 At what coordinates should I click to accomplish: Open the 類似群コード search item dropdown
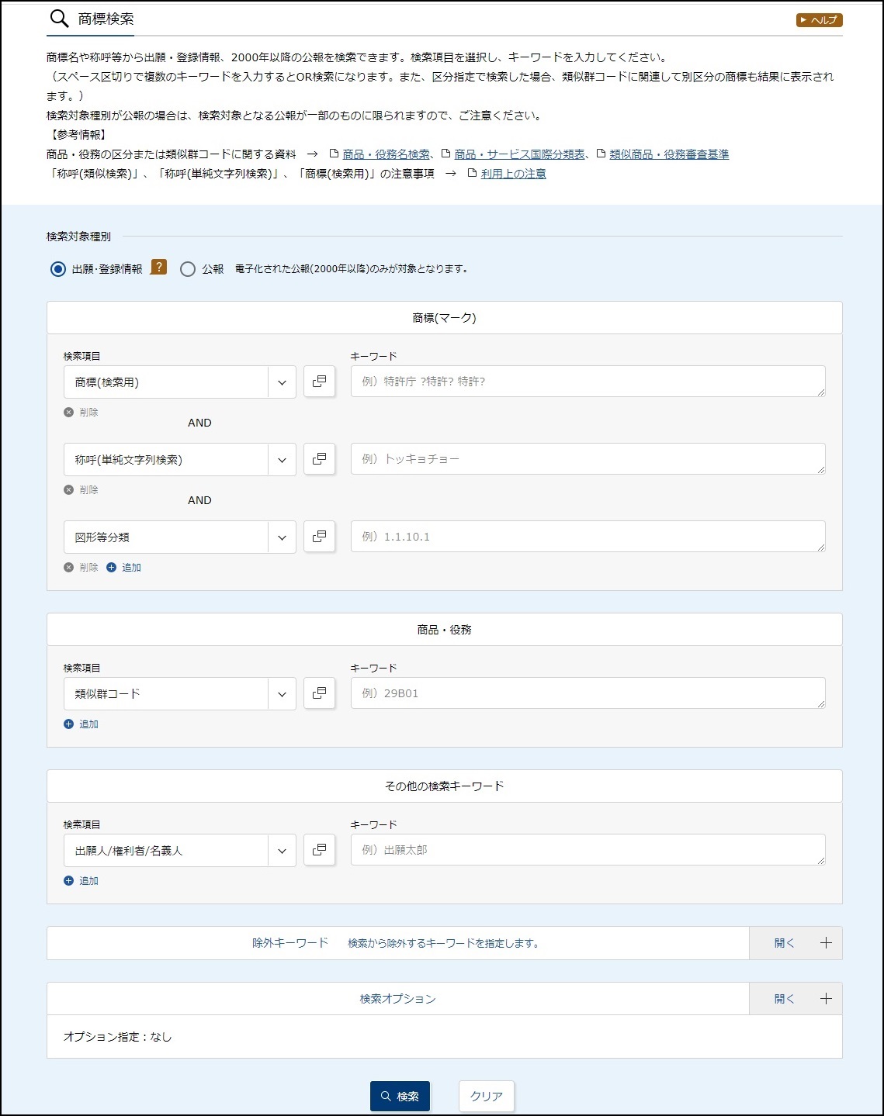click(x=179, y=694)
